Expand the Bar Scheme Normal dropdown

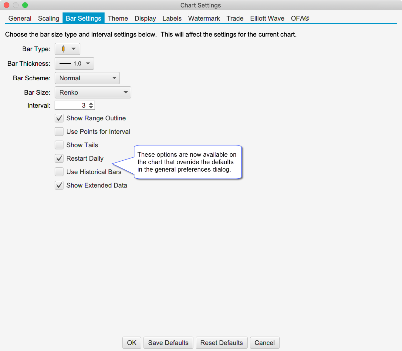click(x=87, y=78)
